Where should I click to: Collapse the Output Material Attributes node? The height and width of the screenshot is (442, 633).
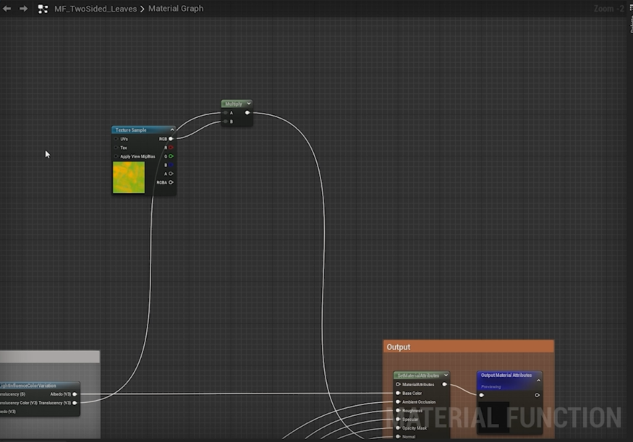[538, 381]
